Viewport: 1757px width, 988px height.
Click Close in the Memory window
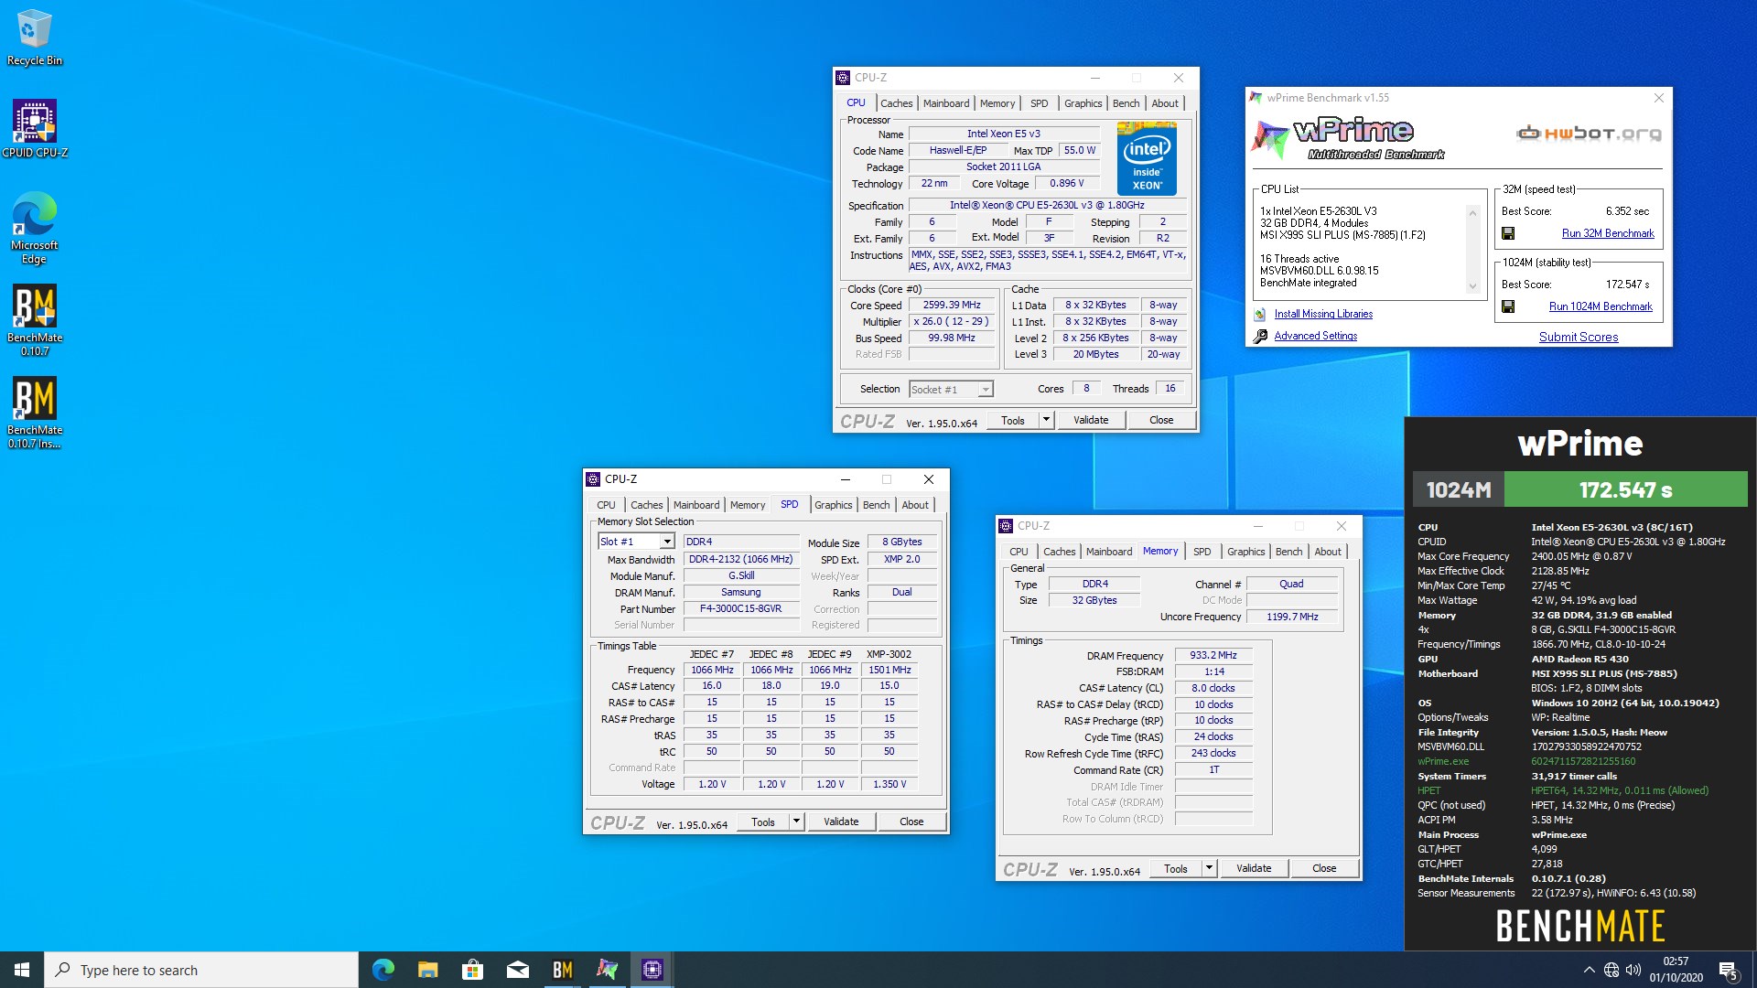point(1324,868)
